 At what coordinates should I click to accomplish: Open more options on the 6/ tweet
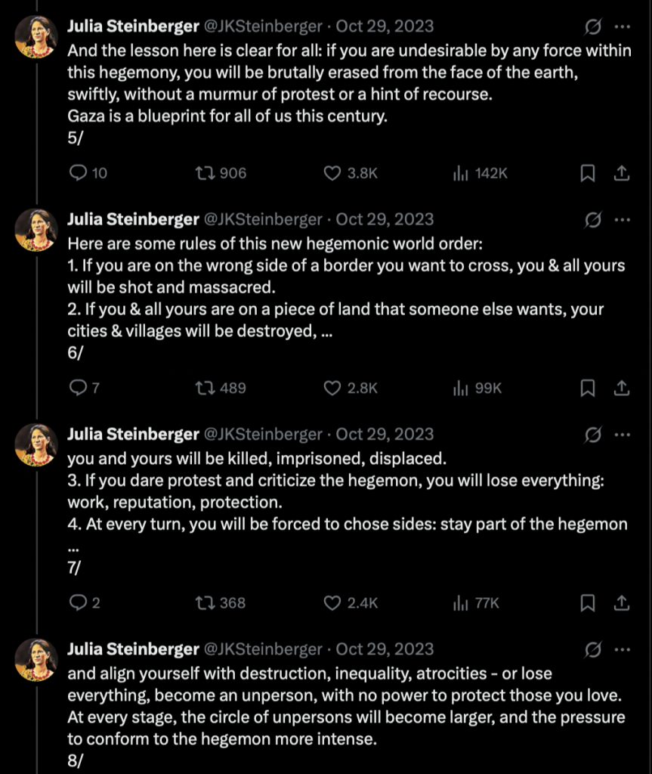coord(622,220)
